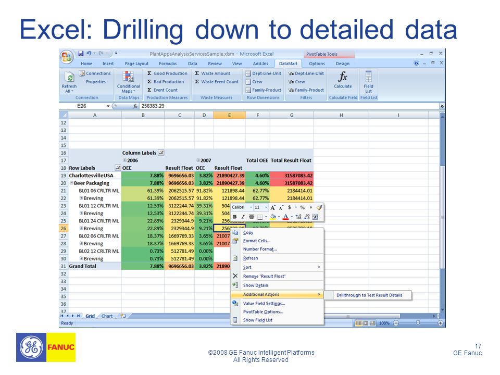The height and width of the screenshot is (375, 500).
Task: Toggle center alignment in mini toolbar
Action: pyautogui.click(x=251, y=217)
